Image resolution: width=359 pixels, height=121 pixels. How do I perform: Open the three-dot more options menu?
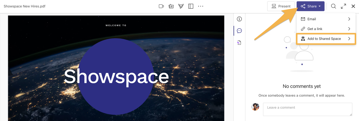201,6
